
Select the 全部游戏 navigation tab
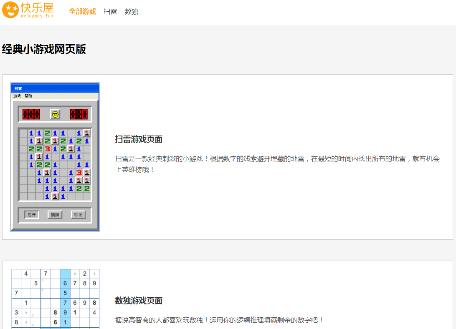(82, 12)
